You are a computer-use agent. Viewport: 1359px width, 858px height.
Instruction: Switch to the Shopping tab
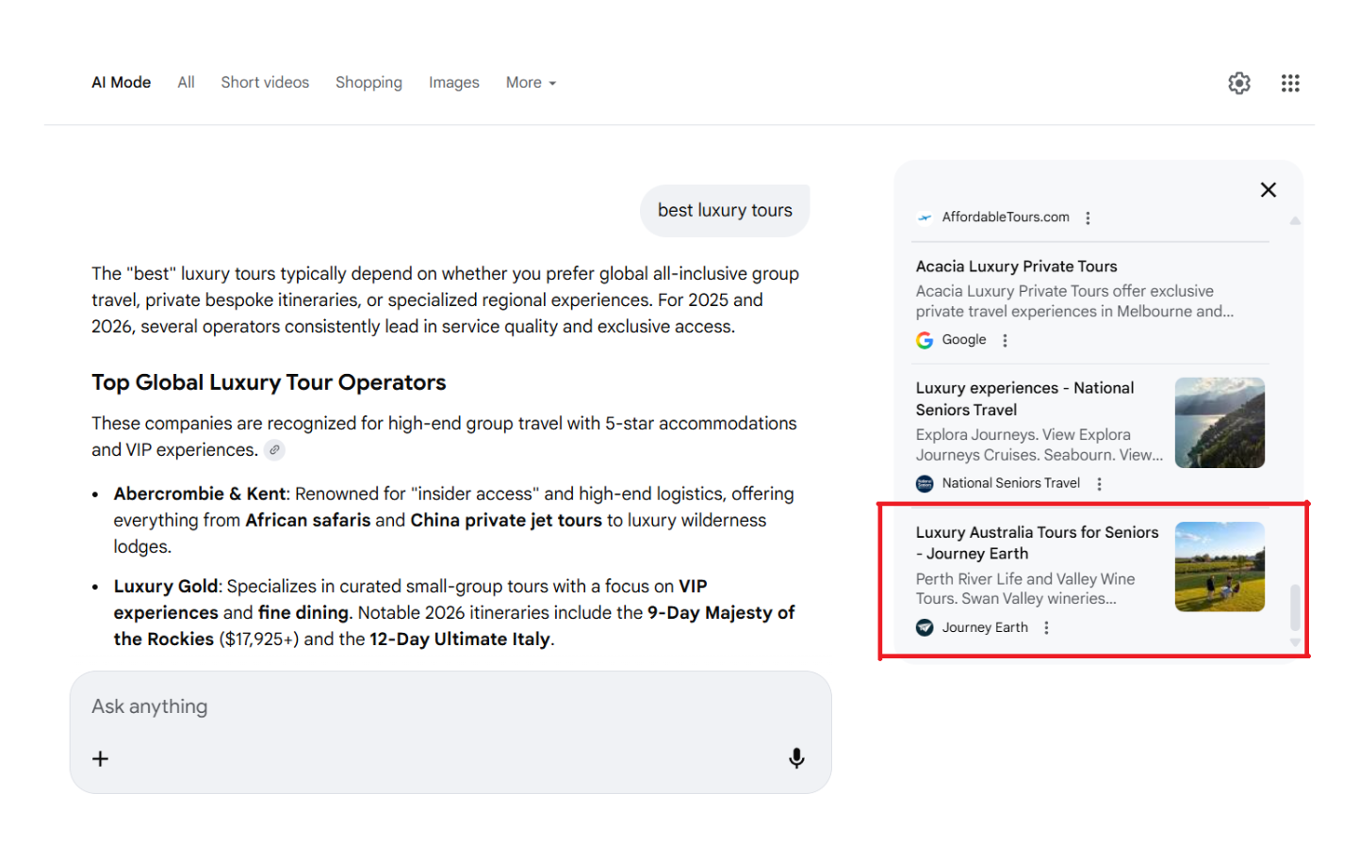pos(368,83)
